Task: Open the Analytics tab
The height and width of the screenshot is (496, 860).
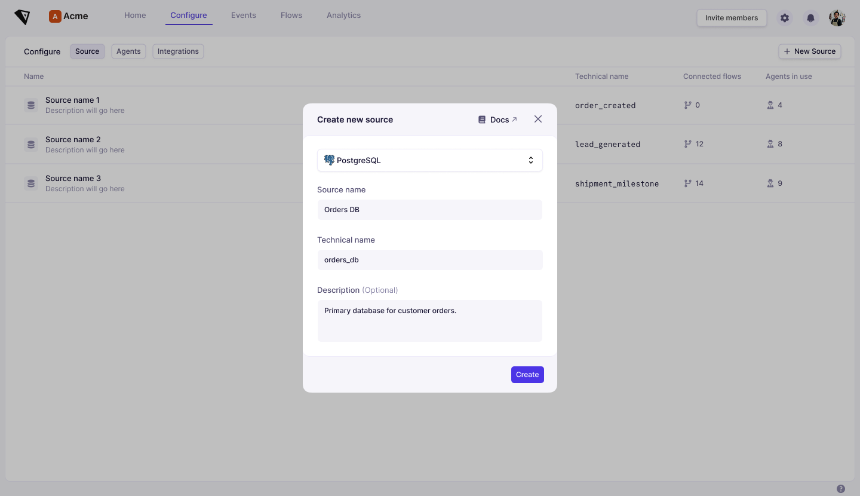Action: coord(343,16)
